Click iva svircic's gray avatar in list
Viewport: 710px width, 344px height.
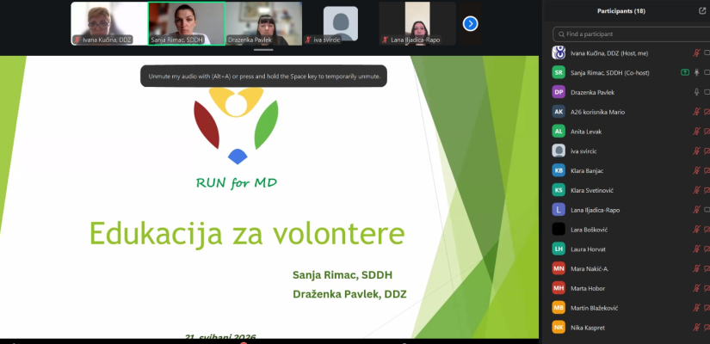pyautogui.click(x=559, y=150)
